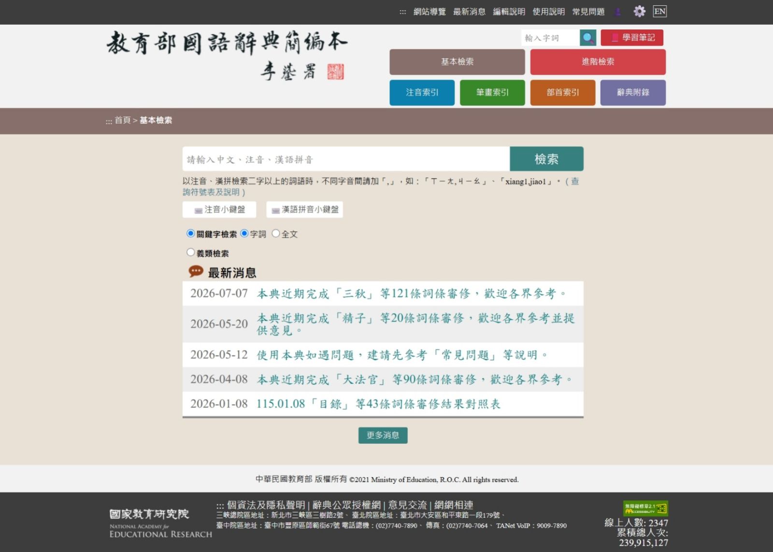This screenshot has width=773, height=552.
Task: Click the 更多消息 button
Action: 383,435
